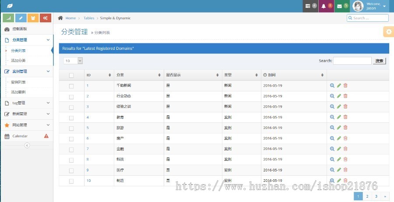Check the checkbox for row 房产

[71, 139]
